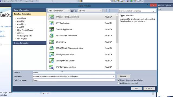Expand the Visual Basic tree node
Image resolution: width=173 pixels, height=97 pixels.
pos(15,18)
